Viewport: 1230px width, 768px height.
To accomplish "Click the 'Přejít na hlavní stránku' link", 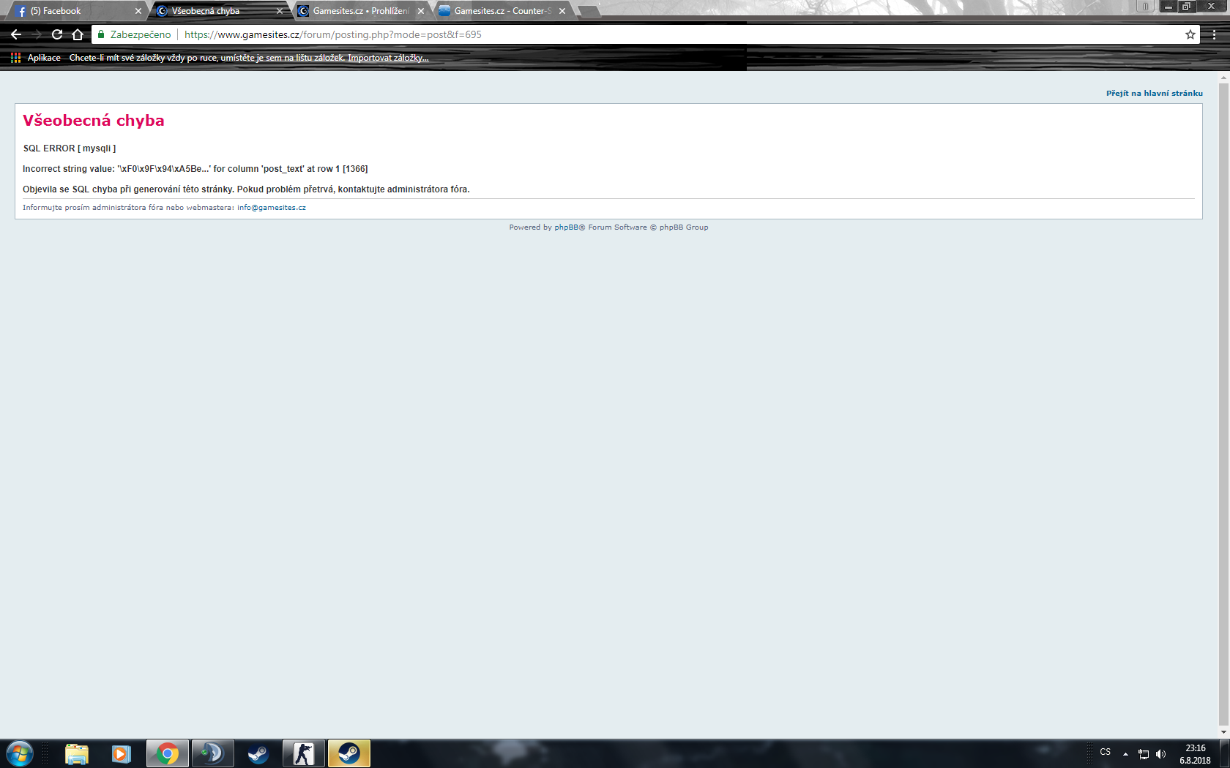I will [x=1154, y=94].
